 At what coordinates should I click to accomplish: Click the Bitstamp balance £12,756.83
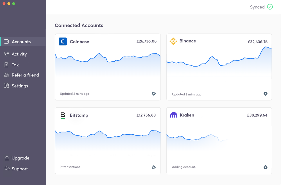(x=146, y=115)
